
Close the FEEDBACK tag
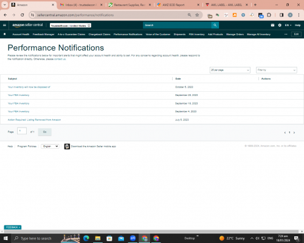click(x=19, y=227)
